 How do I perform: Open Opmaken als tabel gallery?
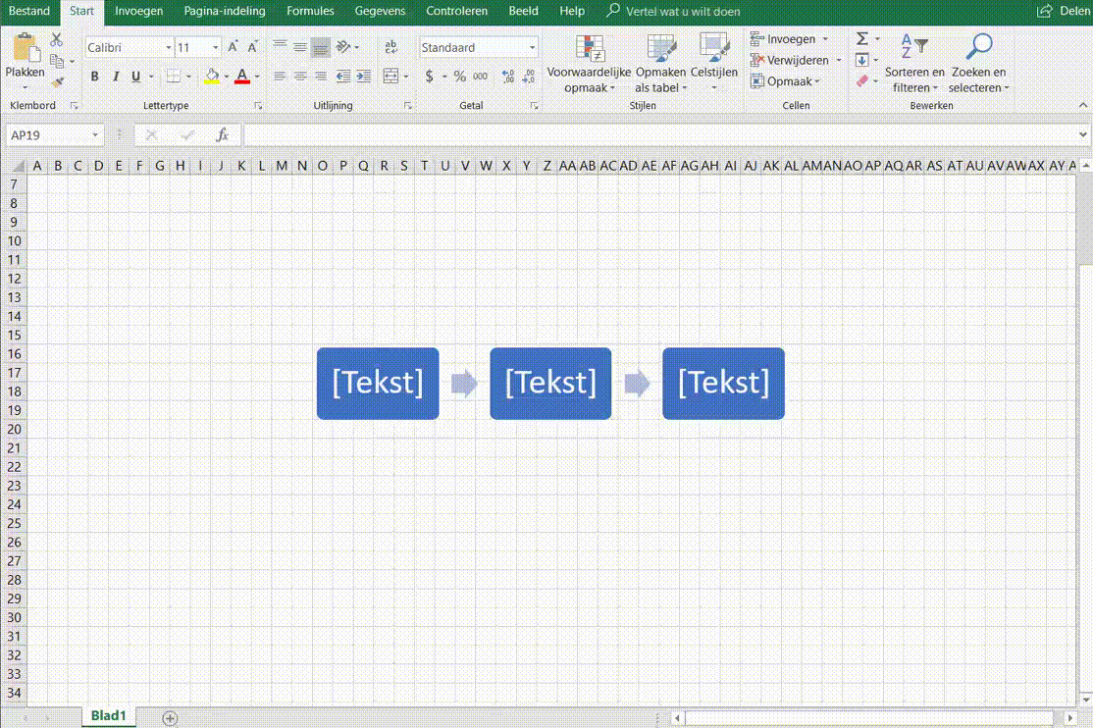pos(661,64)
